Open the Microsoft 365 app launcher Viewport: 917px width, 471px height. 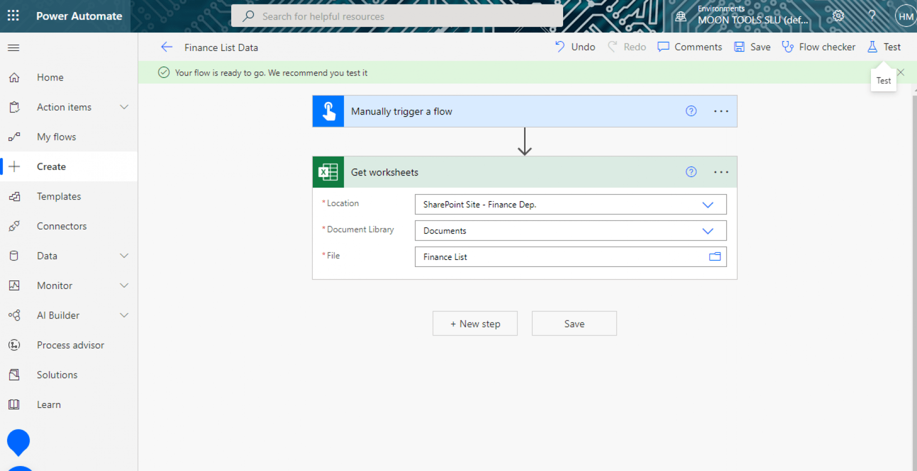(x=13, y=15)
